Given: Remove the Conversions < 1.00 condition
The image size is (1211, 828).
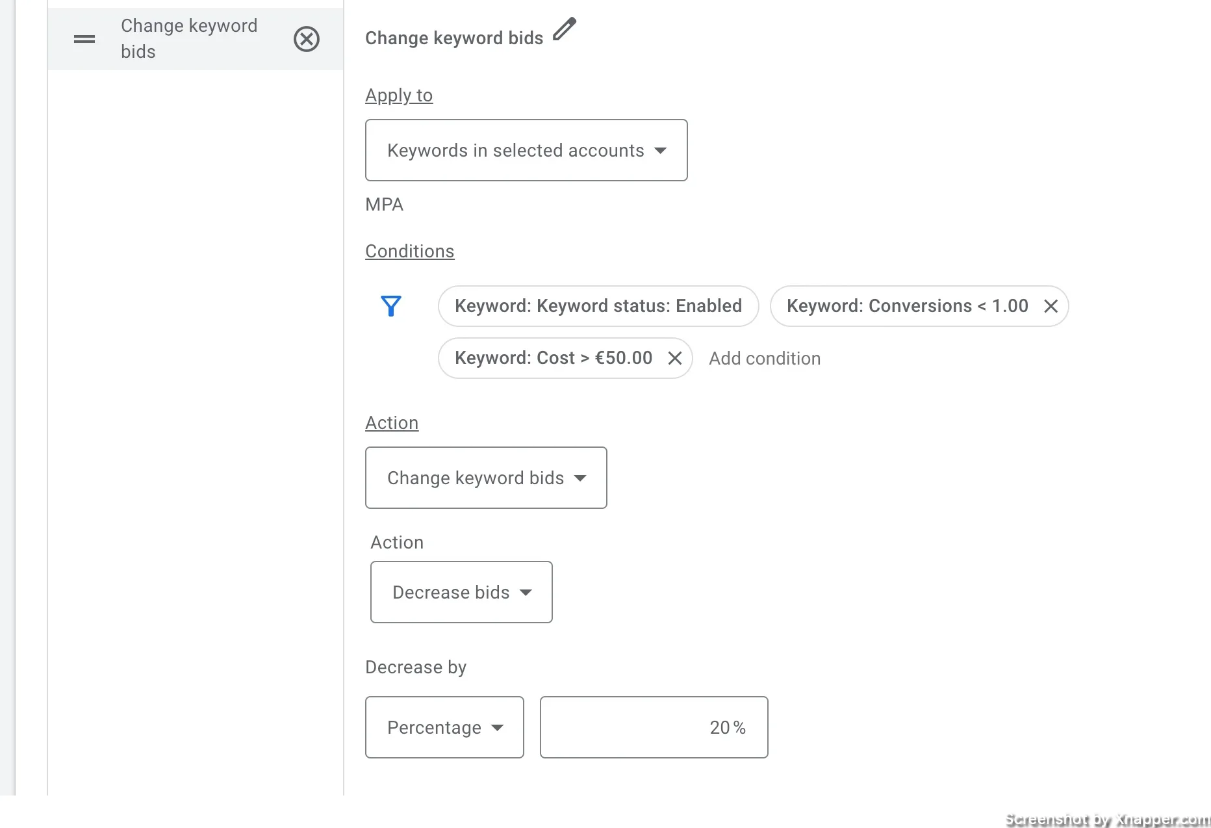Looking at the screenshot, I should pyautogui.click(x=1051, y=306).
